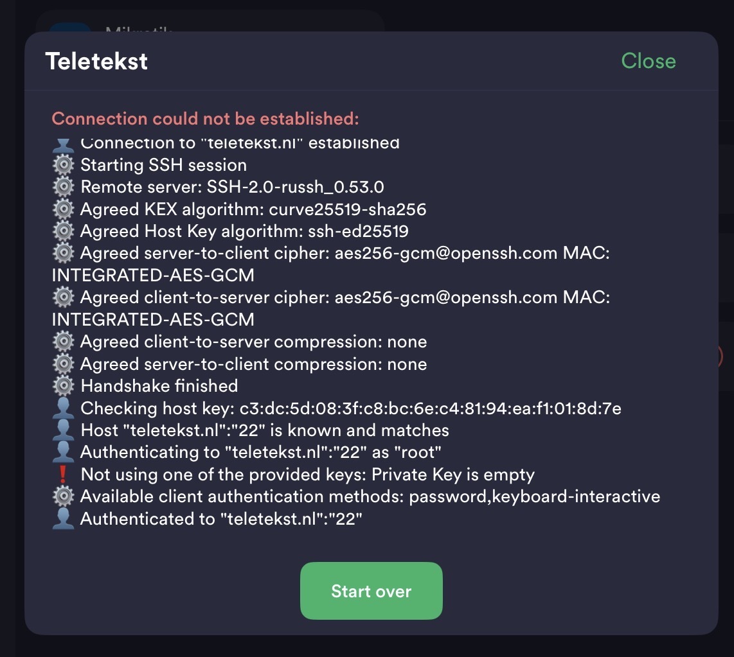Click the gear icon beside client-to-server compression line
Screen dimensions: 734x657
coord(62,342)
